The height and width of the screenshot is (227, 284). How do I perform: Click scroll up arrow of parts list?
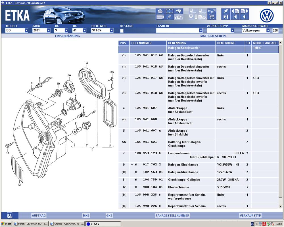click(x=281, y=43)
